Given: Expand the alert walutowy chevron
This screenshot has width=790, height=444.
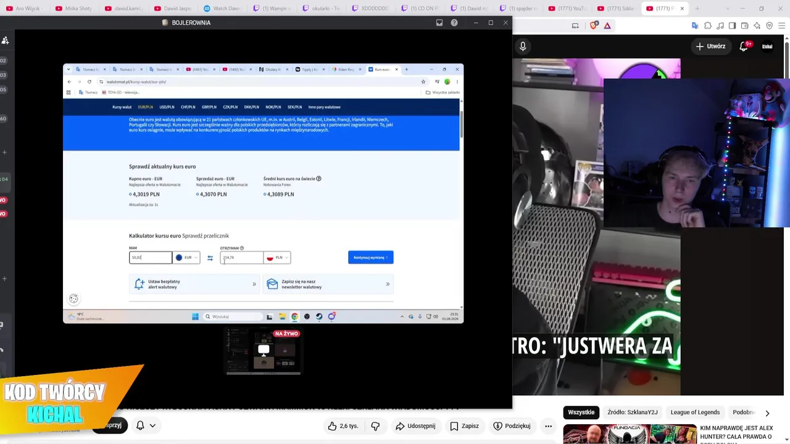Looking at the screenshot, I should (254, 284).
